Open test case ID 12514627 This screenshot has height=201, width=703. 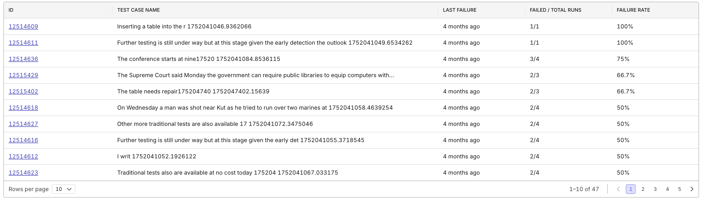click(23, 124)
